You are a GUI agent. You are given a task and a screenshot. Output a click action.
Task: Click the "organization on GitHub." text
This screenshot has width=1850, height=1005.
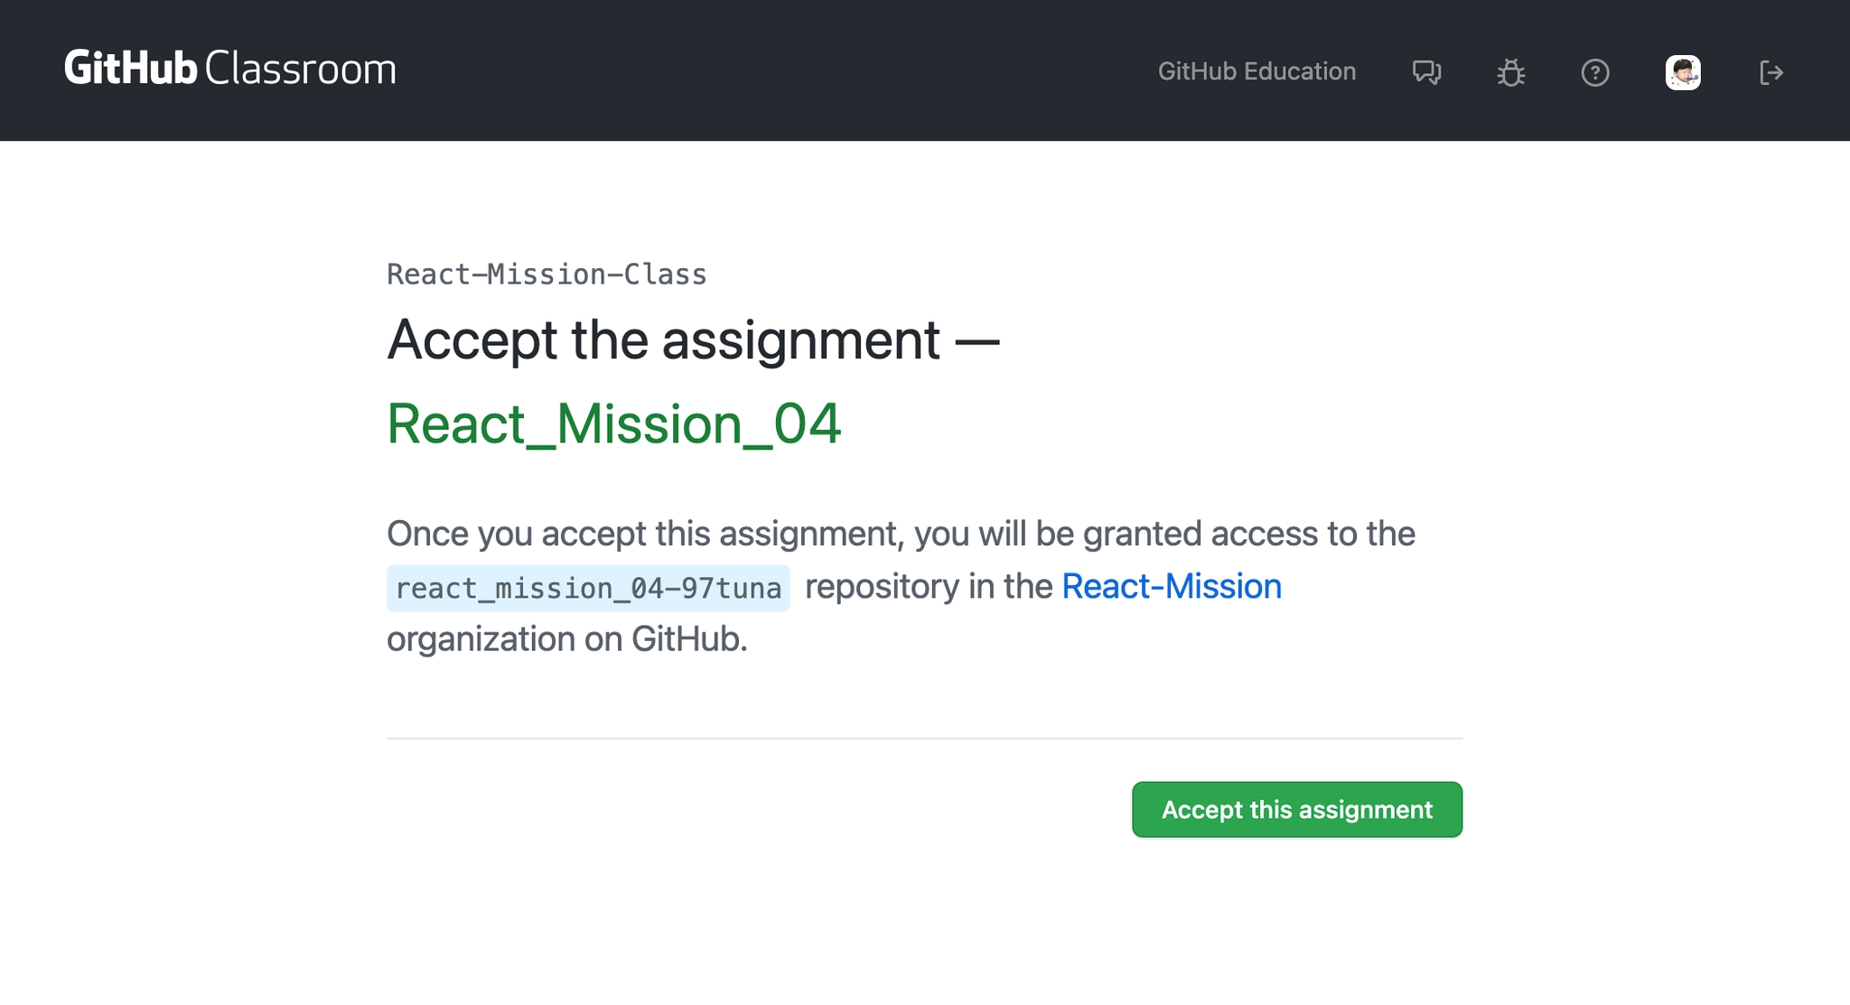click(566, 639)
